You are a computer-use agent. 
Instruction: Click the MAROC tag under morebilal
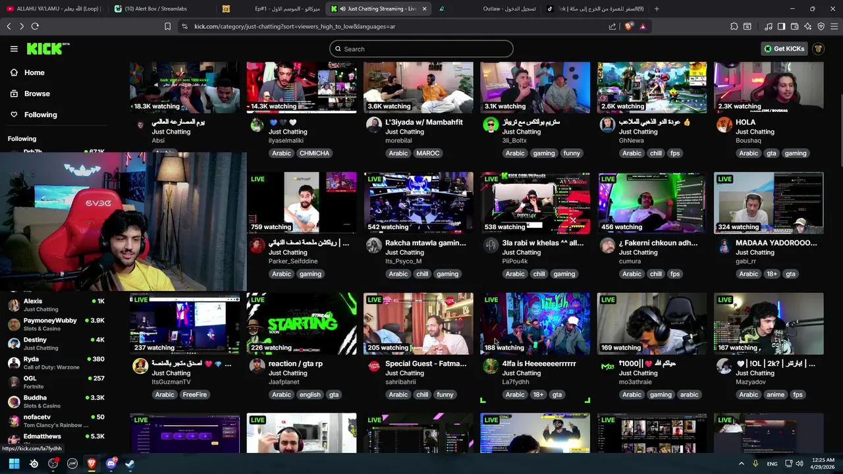pyautogui.click(x=427, y=153)
